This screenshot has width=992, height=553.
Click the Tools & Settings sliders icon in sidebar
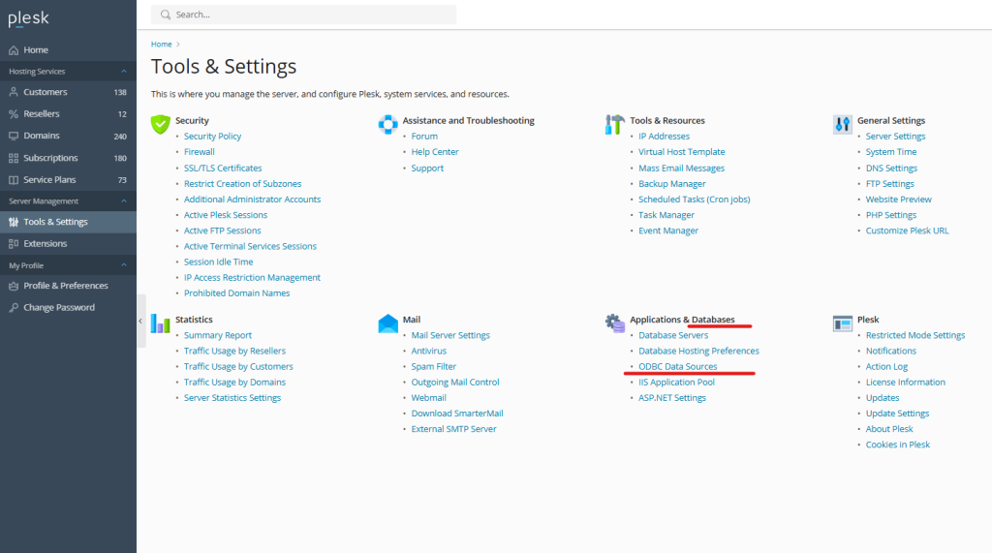[14, 222]
